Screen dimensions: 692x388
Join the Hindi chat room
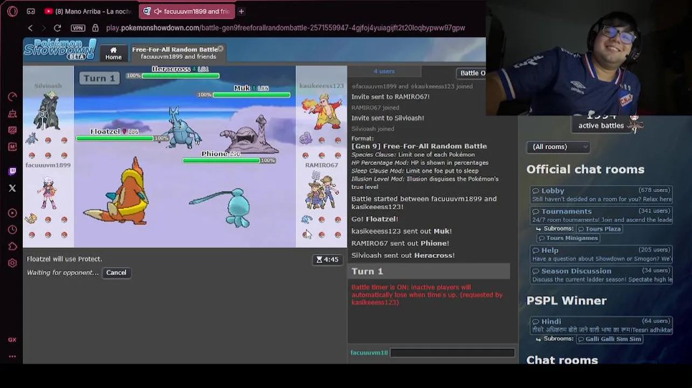601,325
